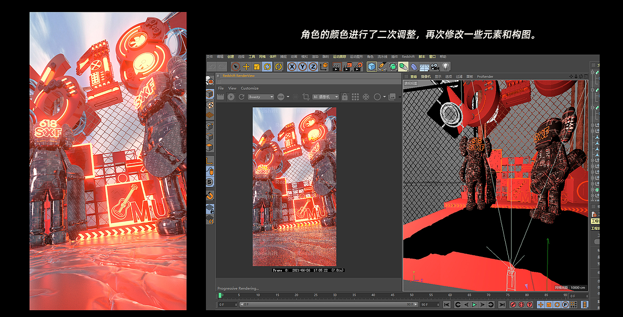Image resolution: width=623 pixels, height=317 pixels.
Task: Toggle the X axis lock
Action: [292, 67]
